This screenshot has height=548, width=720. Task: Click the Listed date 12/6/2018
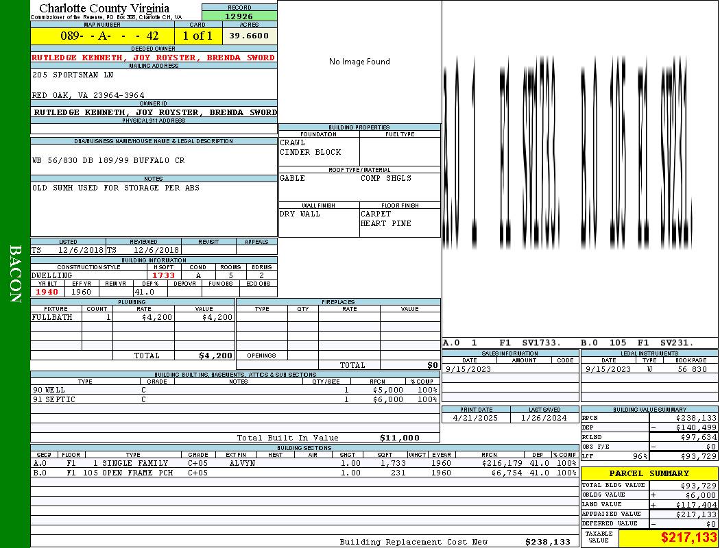[81, 251]
